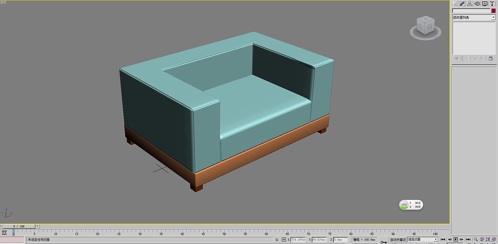Click the 透视 viewport label
The image size is (498, 244).
point(3,2)
